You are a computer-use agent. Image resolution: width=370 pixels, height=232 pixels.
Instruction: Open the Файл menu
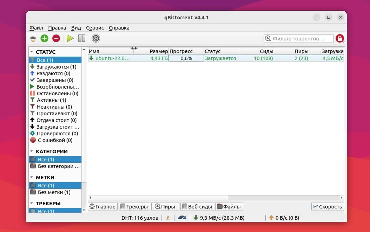point(36,28)
